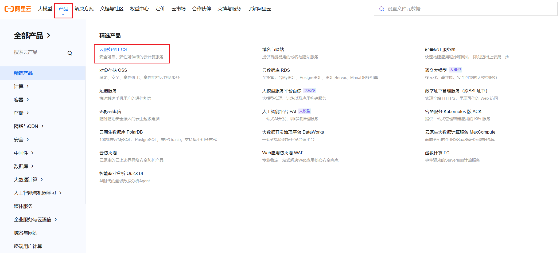Open 对象存储 OSS

(x=113, y=70)
